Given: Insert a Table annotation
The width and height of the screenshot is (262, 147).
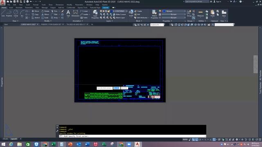Looking at the screenshot, I should (x=84, y=18).
